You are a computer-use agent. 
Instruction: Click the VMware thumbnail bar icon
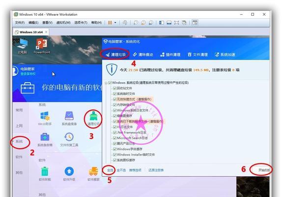point(169,23)
